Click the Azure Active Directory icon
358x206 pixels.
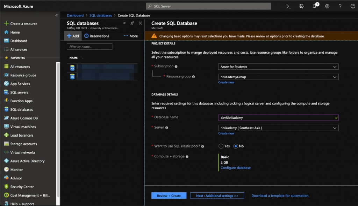6,161
